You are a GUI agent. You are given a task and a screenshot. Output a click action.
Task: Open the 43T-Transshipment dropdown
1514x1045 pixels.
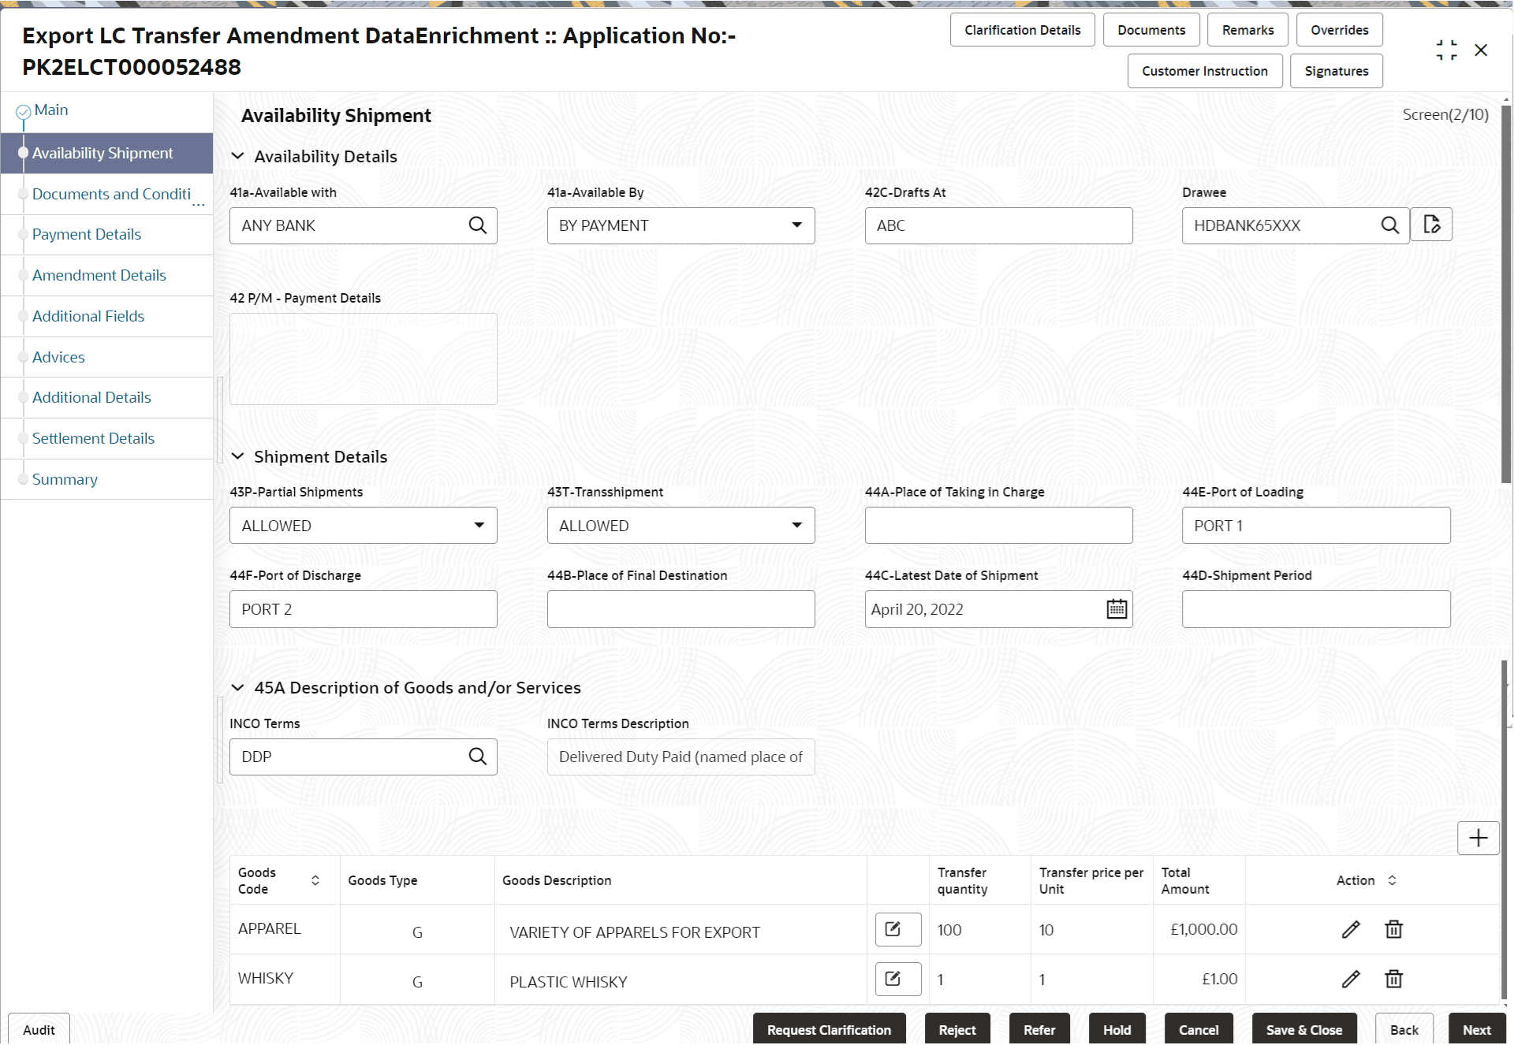pyautogui.click(x=796, y=525)
